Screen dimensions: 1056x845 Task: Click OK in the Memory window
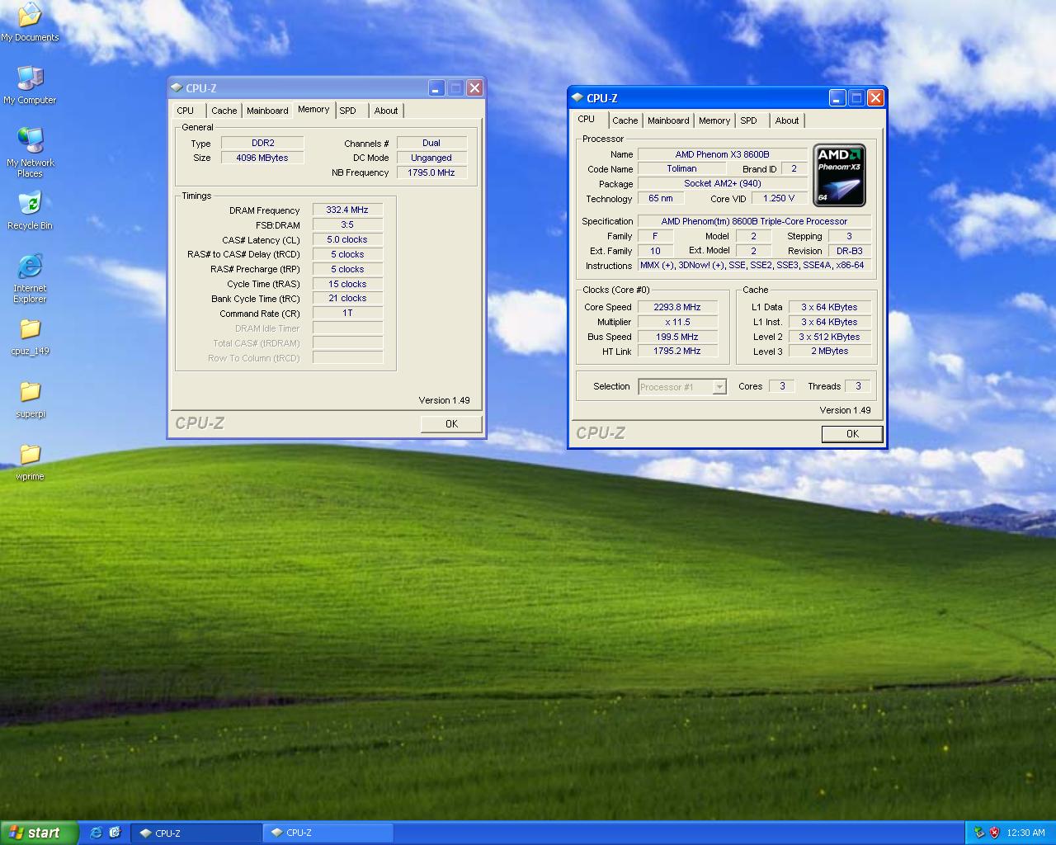coord(451,423)
